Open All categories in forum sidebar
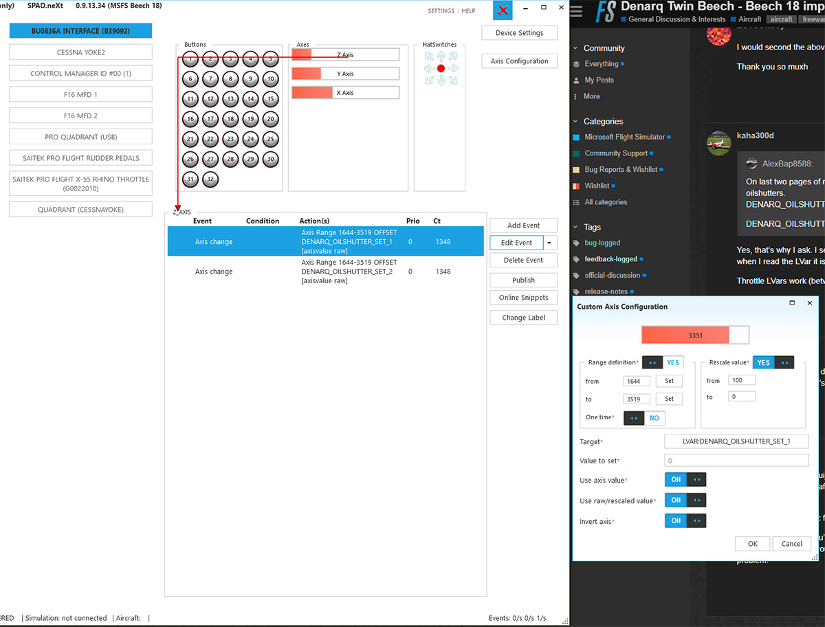 click(606, 202)
